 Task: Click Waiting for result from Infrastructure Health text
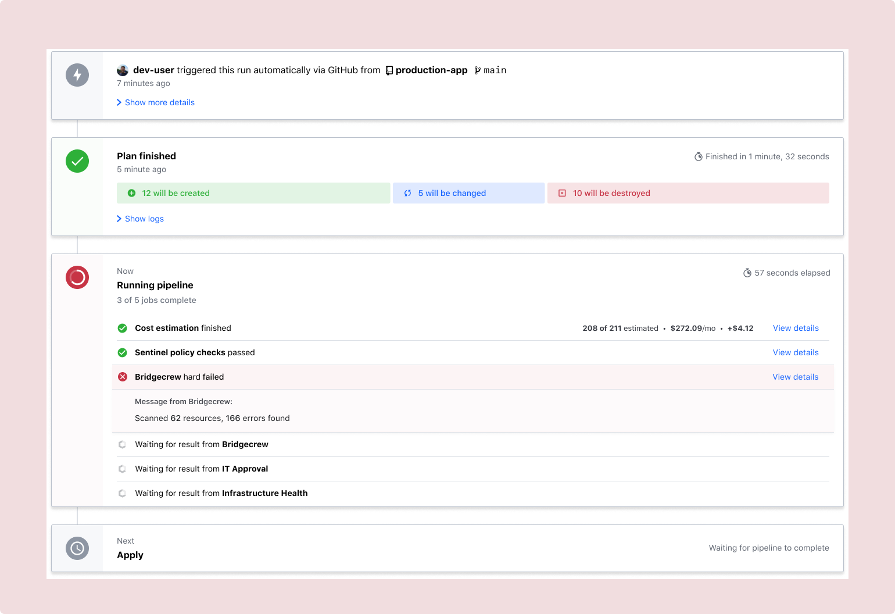click(x=221, y=493)
